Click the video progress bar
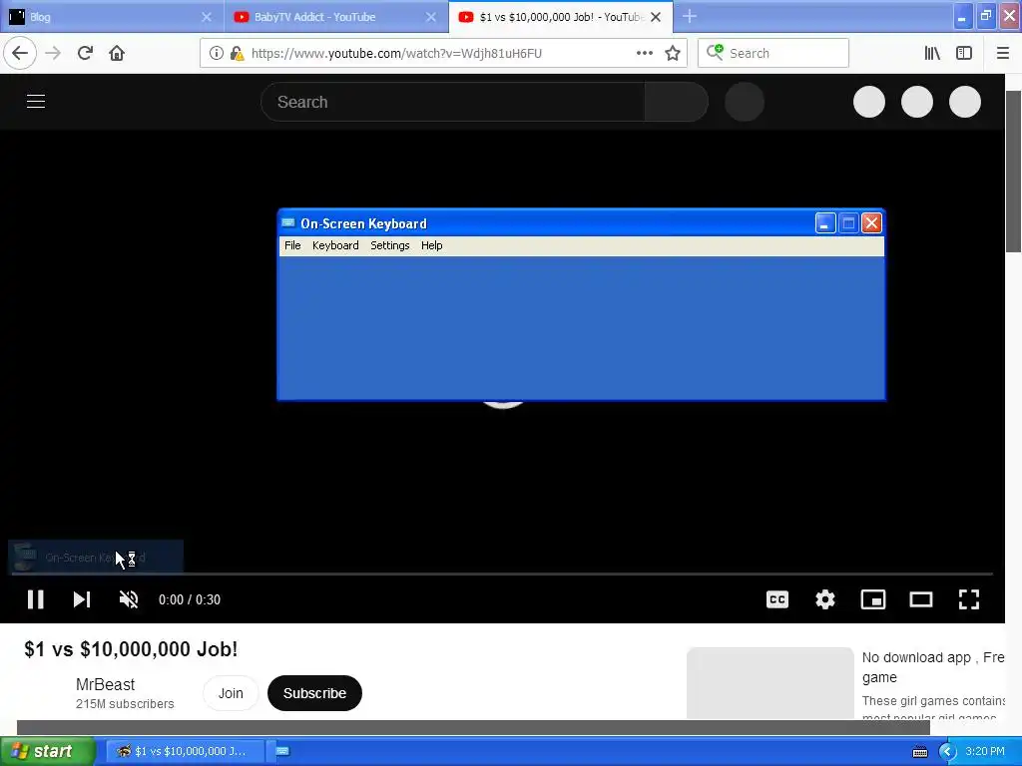The image size is (1022, 766). coord(502,574)
